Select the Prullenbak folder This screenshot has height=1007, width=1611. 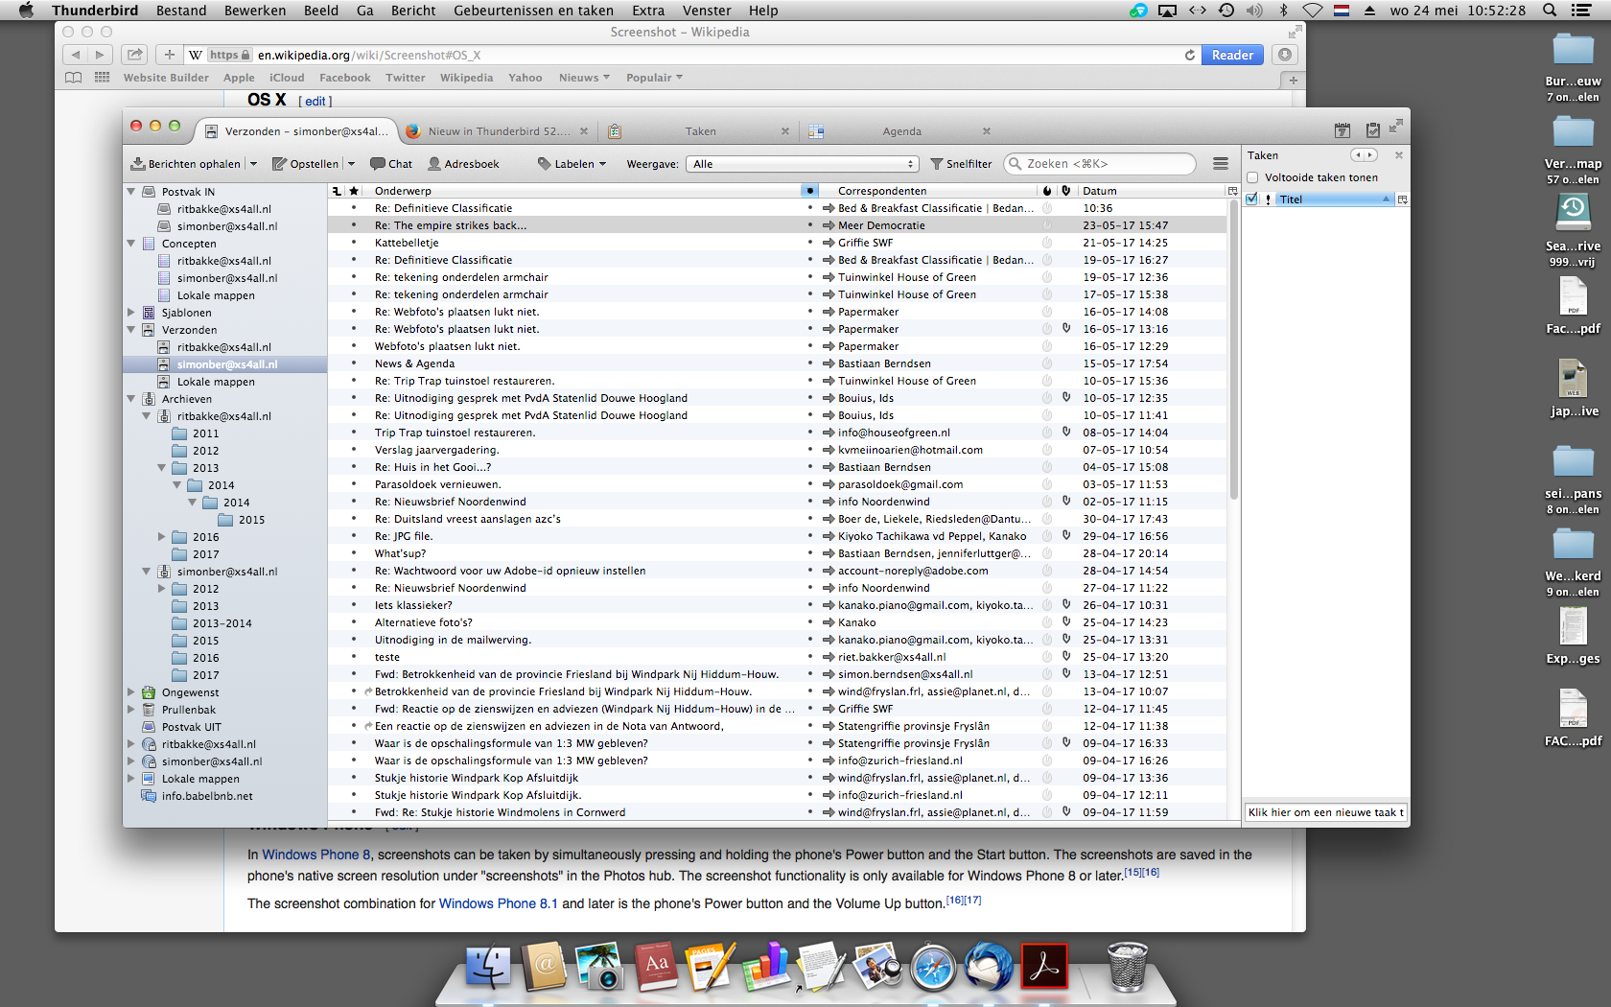click(x=189, y=710)
